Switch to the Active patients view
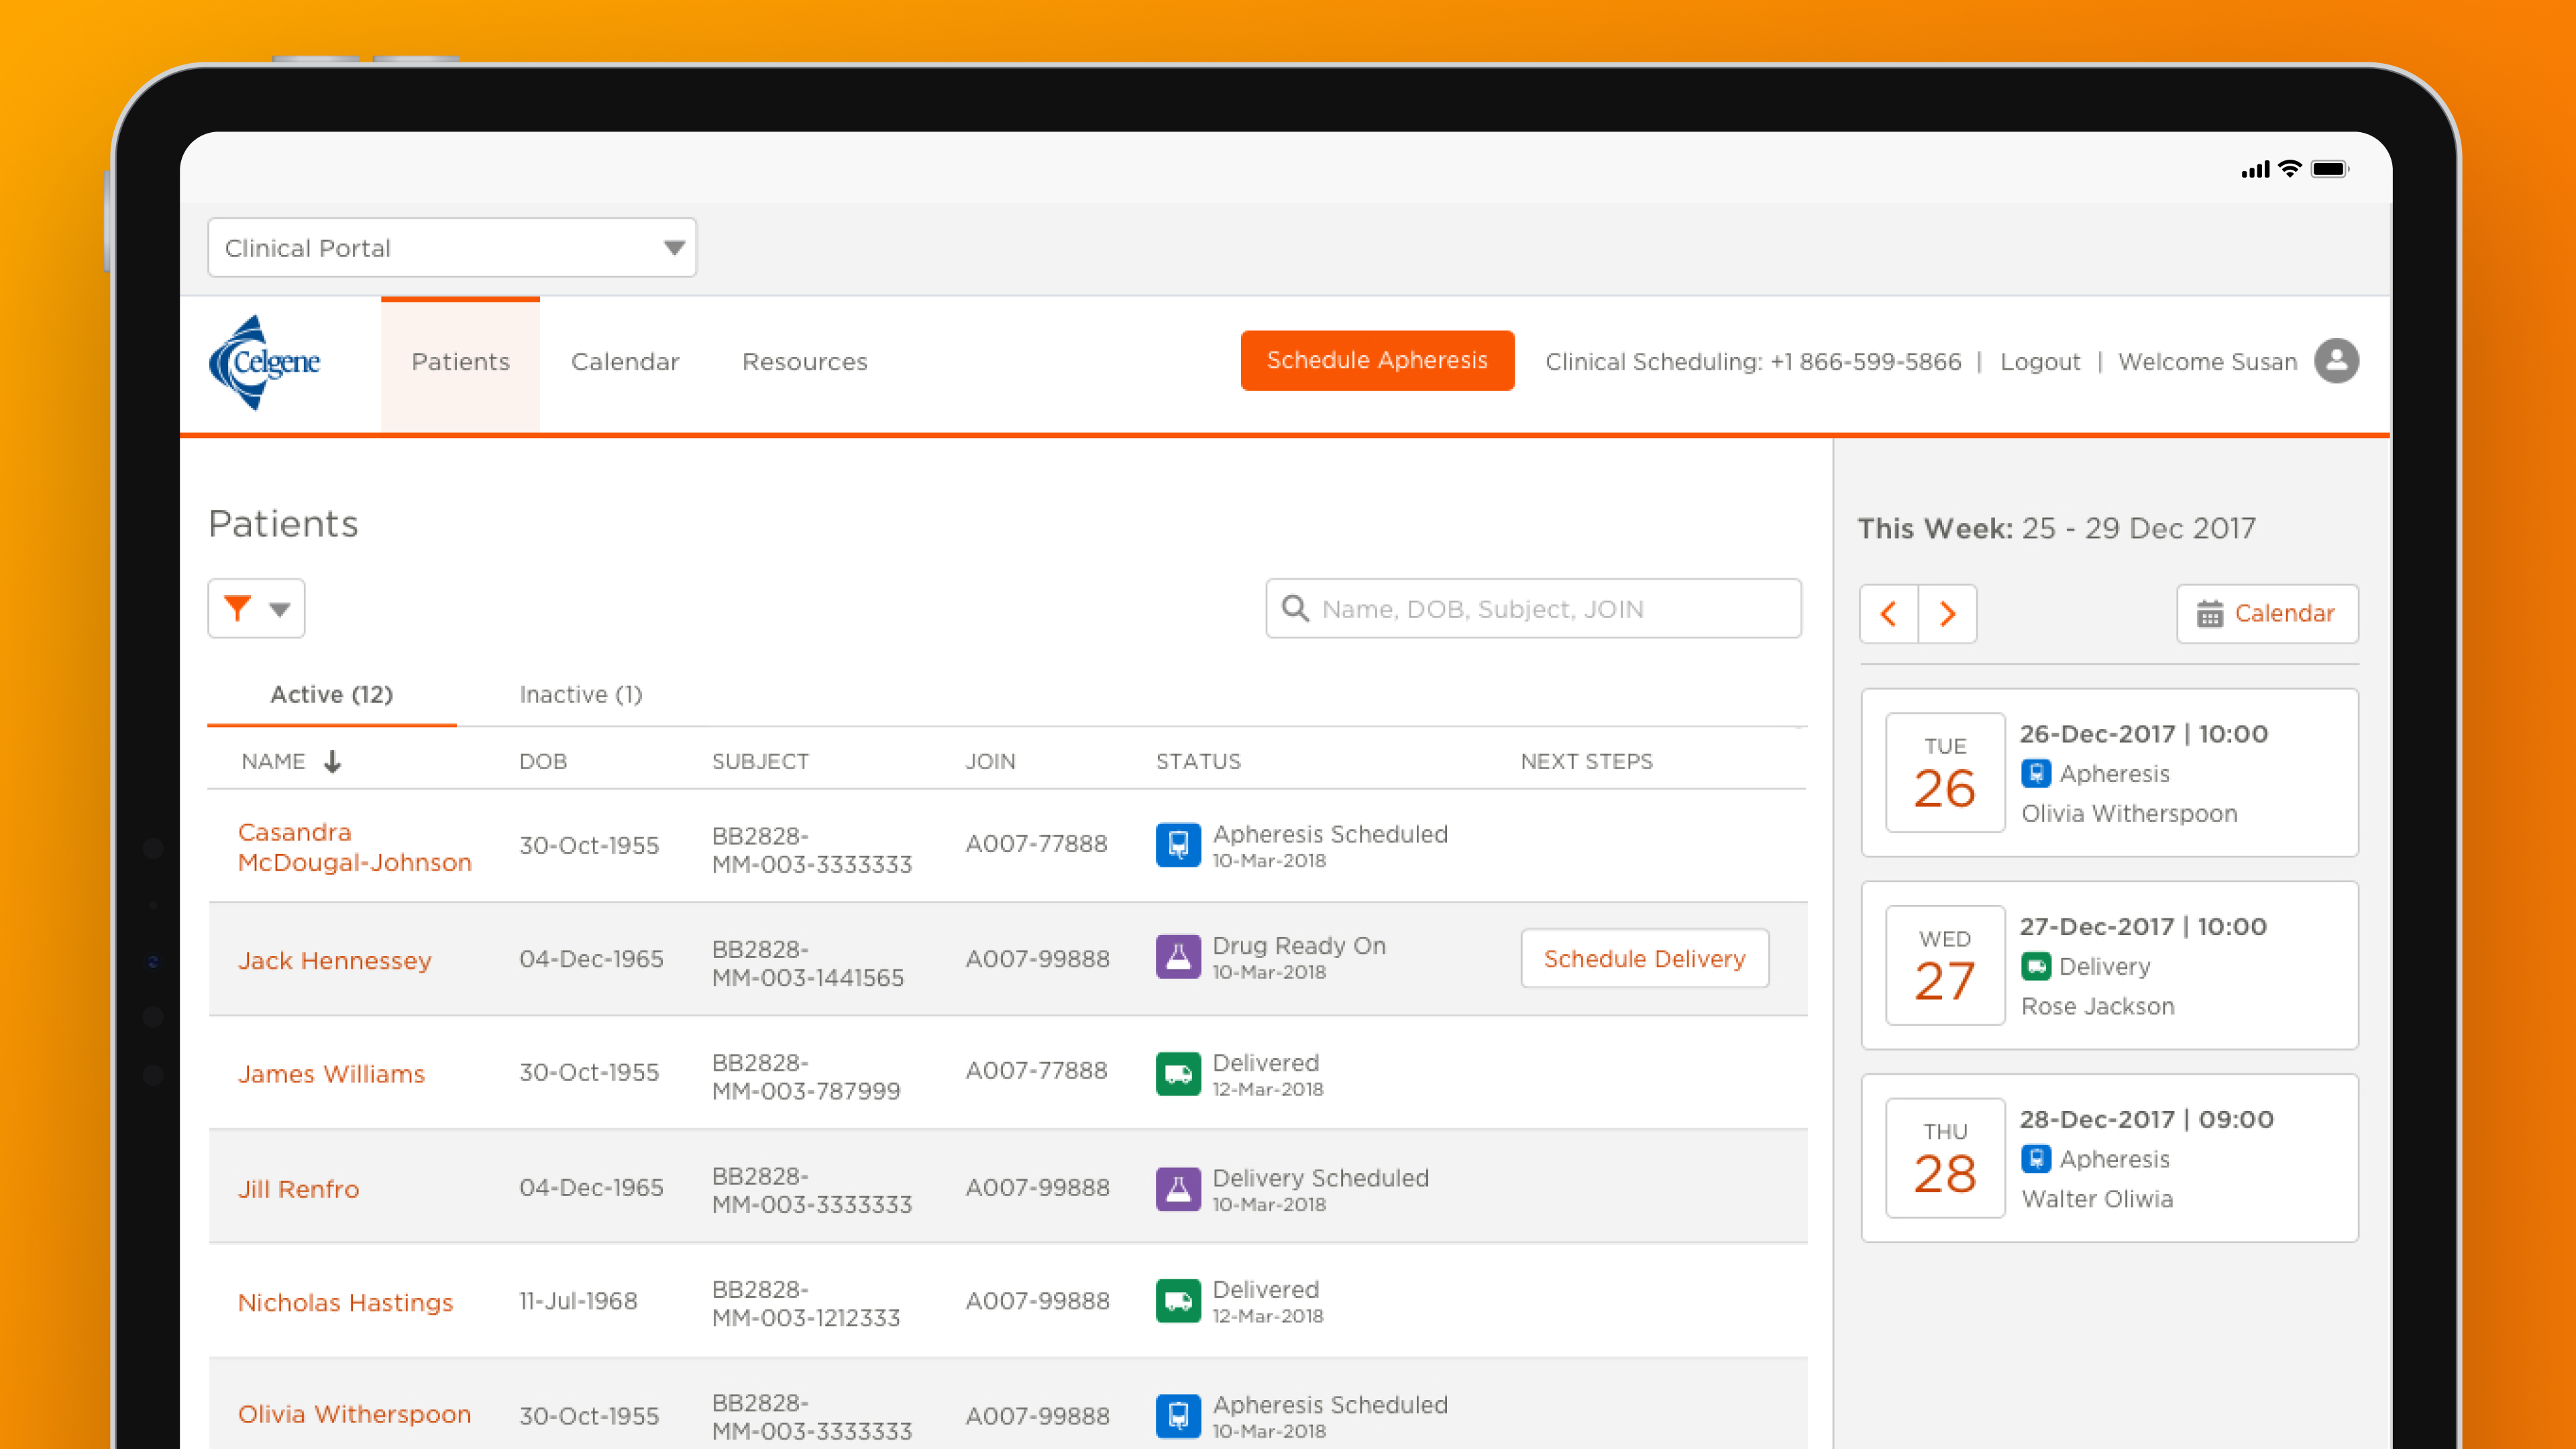The height and width of the screenshot is (1449, 2576). [x=331, y=694]
